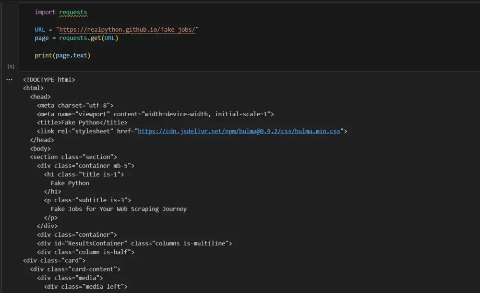480x293 pixels.
Task: Click the squiggly-underlined 'requests' module name
Action: (73, 12)
